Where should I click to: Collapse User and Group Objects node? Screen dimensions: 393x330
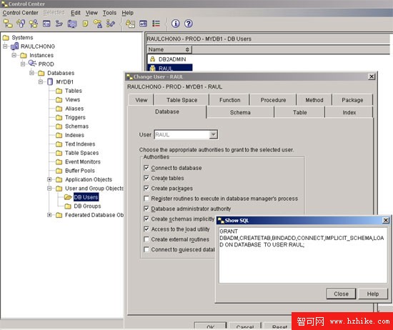(49, 188)
